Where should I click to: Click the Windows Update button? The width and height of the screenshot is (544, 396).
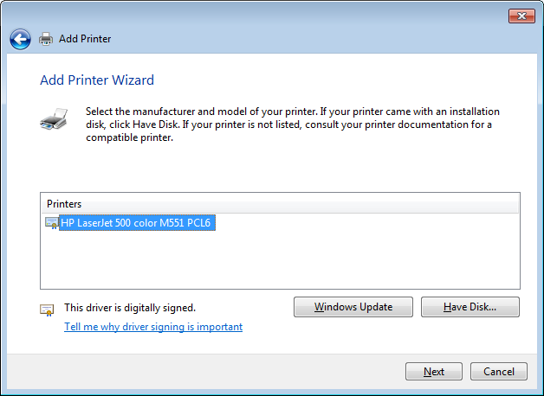(x=353, y=307)
